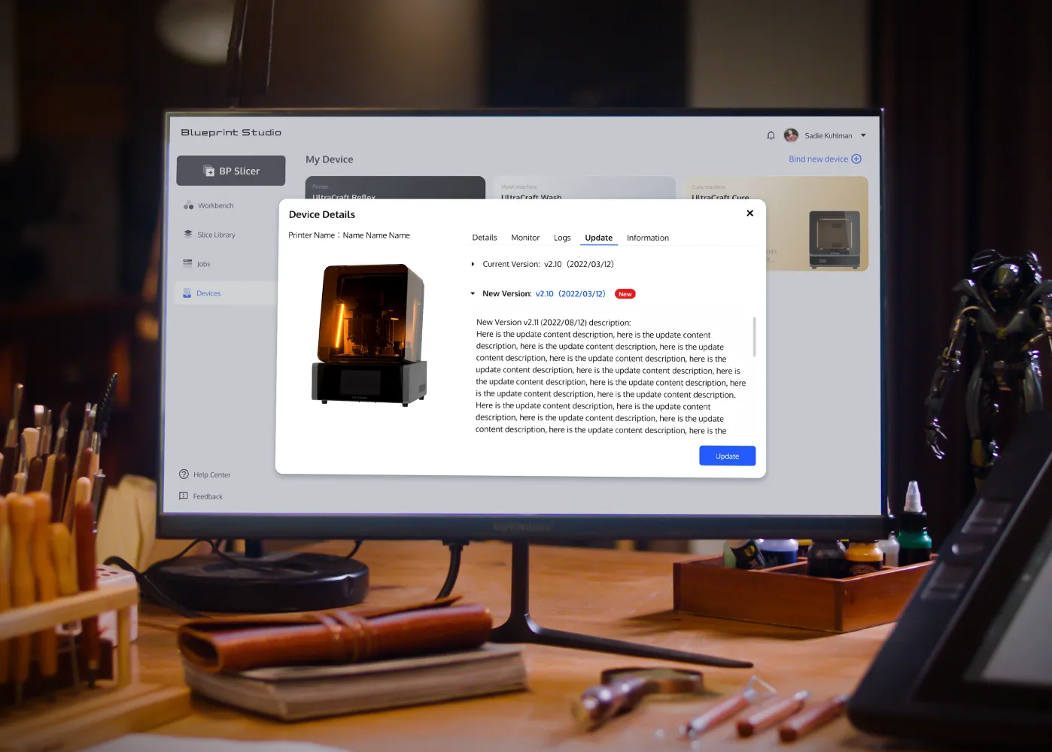This screenshot has width=1052, height=752.
Task: Open the user account dropdown arrow
Action: 863,135
